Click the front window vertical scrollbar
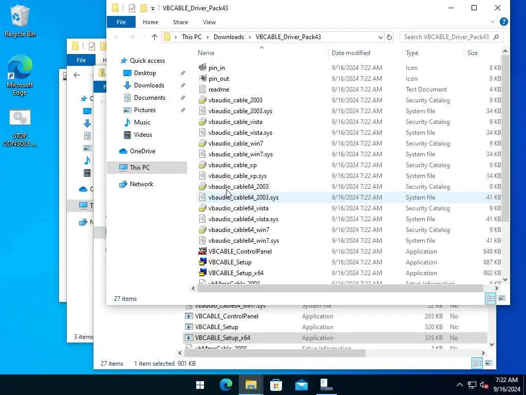 (x=505, y=138)
